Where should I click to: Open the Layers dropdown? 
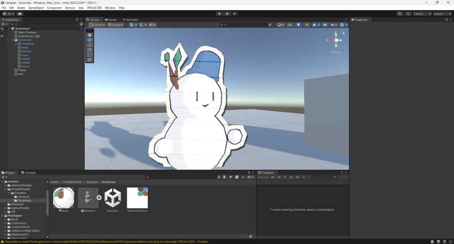click(422, 14)
